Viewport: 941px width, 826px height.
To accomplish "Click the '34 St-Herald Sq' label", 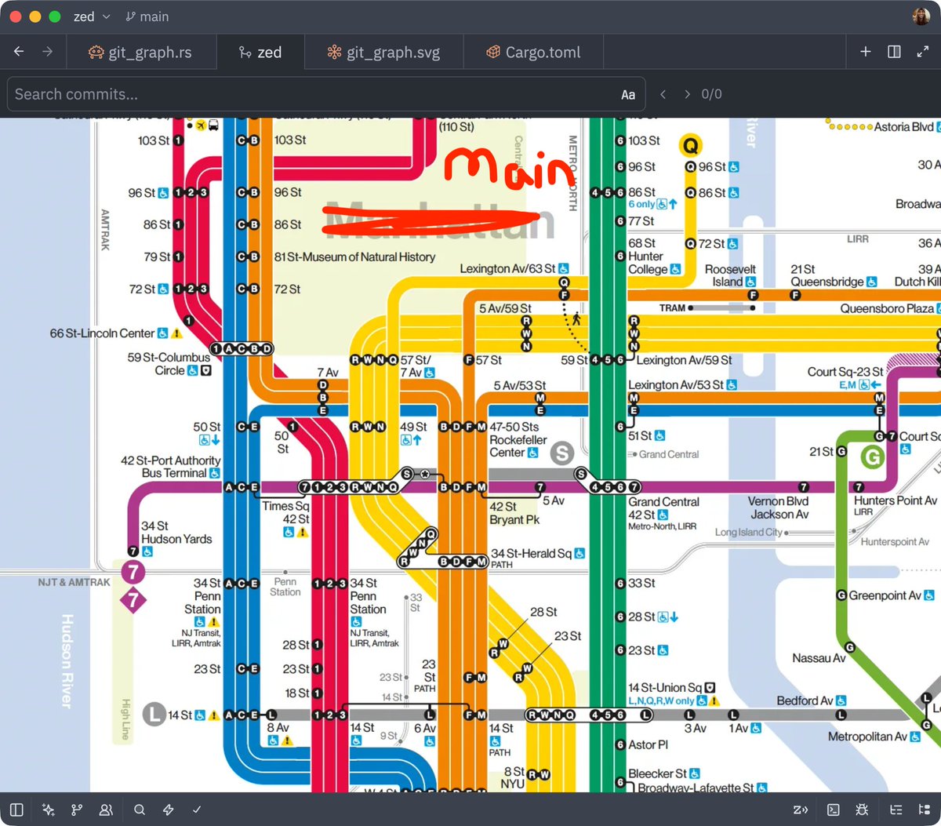I will tap(531, 553).
